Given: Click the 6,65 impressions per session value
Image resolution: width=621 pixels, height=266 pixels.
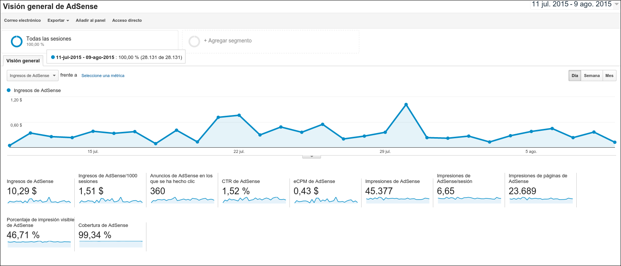Looking at the screenshot, I should click(446, 191).
